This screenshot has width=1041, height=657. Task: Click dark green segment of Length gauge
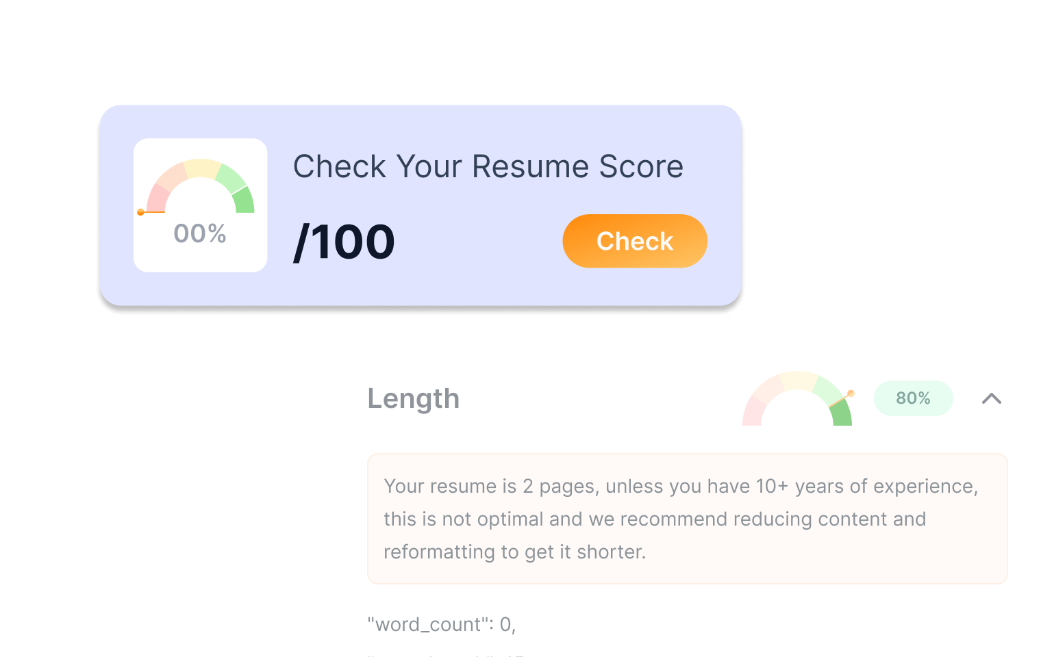point(843,415)
